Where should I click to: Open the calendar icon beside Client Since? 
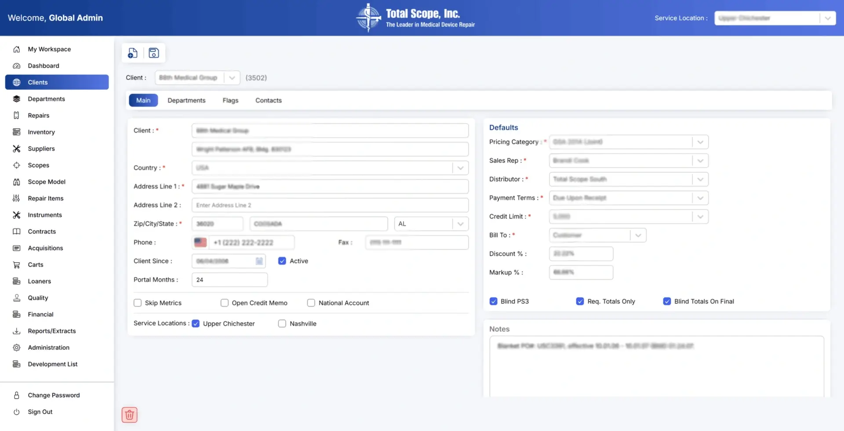tap(259, 261)
